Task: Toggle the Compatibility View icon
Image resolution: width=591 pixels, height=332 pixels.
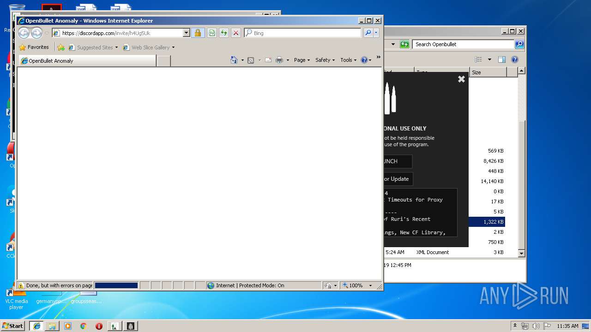Action: [211, 33]
